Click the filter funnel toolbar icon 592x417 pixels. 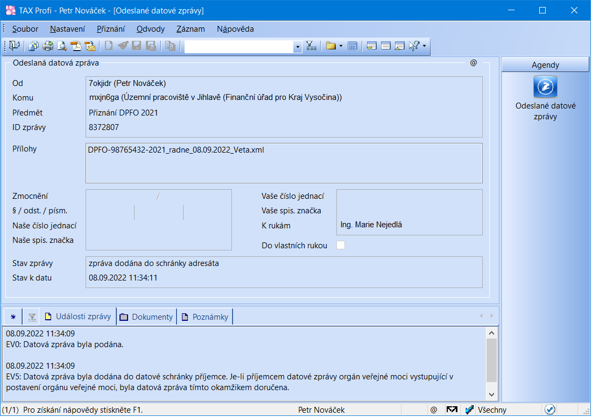(311, 46)
